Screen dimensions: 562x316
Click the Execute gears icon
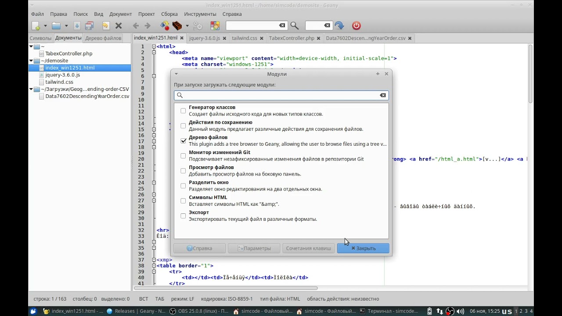click(x=198, y=26)
